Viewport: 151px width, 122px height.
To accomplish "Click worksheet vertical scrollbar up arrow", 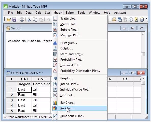I will coord(143,79).
